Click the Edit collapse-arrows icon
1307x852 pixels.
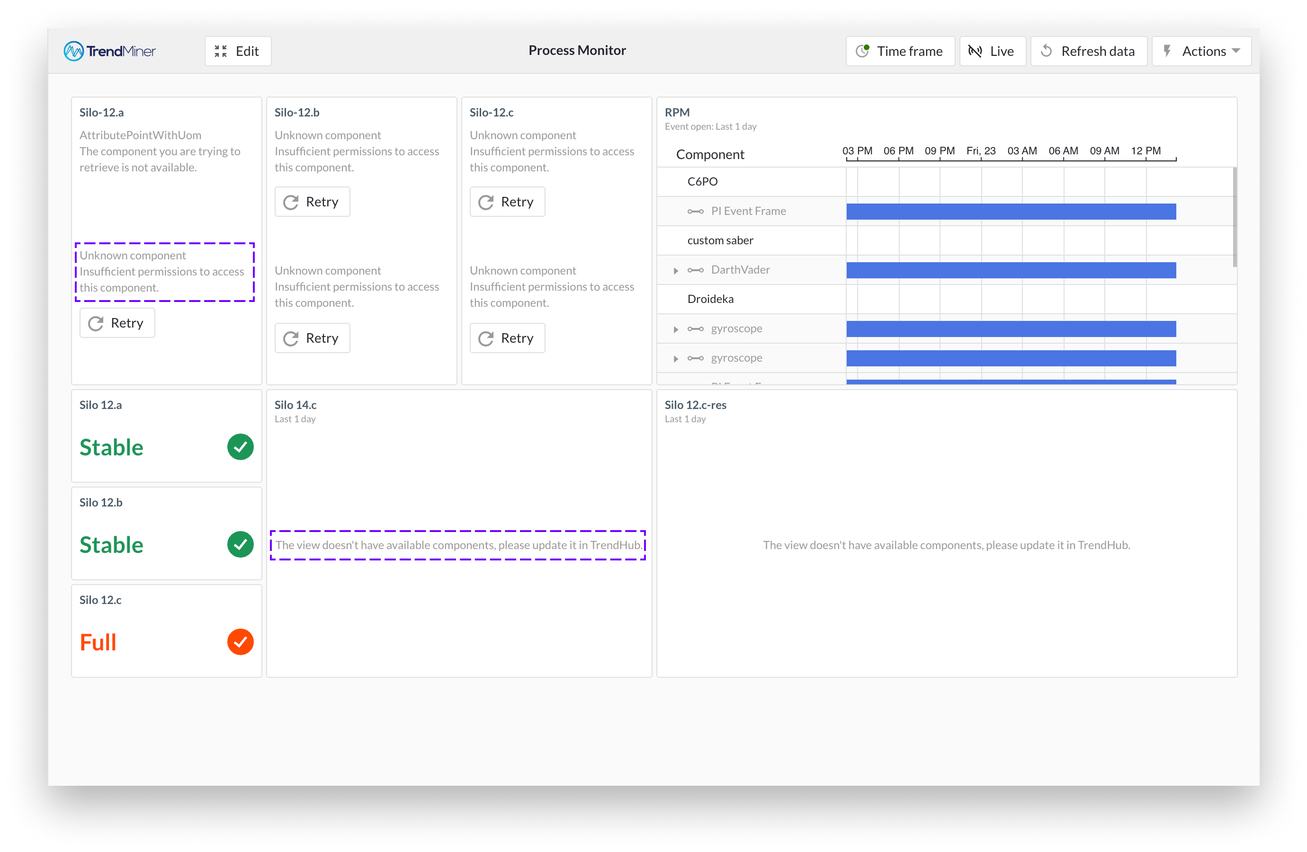point(221,51)
